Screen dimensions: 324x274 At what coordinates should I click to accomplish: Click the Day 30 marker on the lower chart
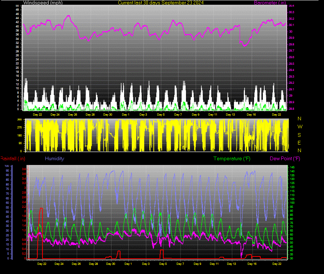[111, 264]
